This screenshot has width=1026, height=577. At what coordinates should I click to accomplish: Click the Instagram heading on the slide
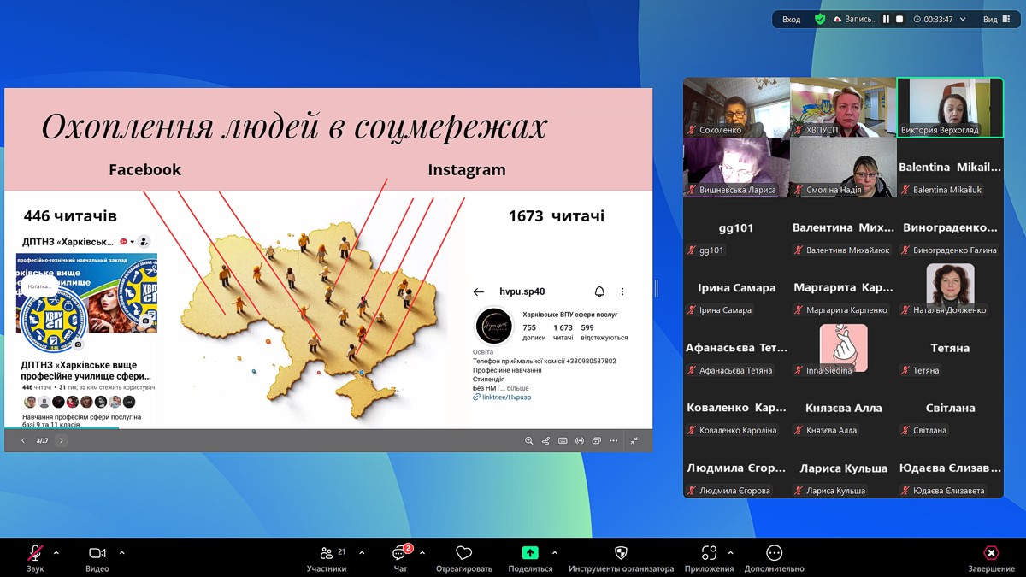tap(467, 169)
